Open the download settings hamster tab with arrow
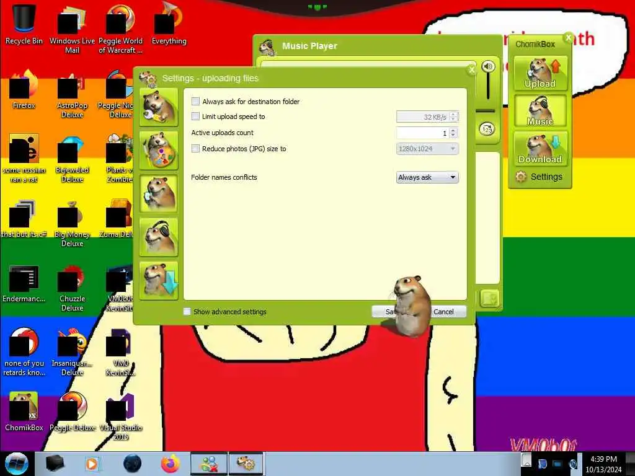635x476 pixels. point(158,281)
